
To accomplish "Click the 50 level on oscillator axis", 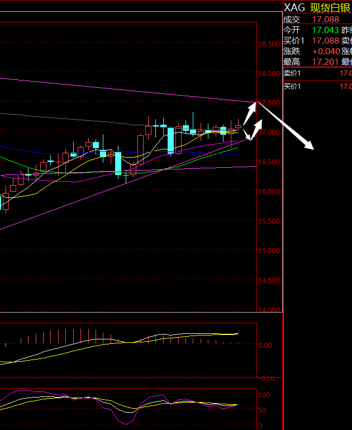I will click(263, 410).
